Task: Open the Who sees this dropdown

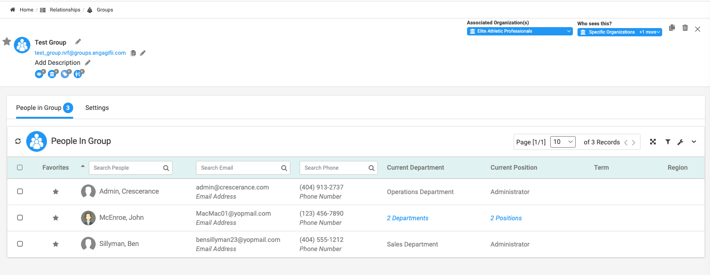Action: pyautogui.click(x=620, y=32)
